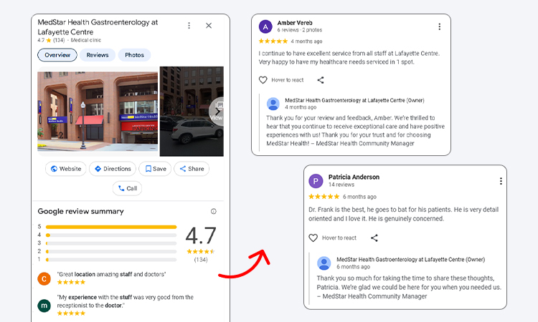This screenshot has height=322, width=538.
Task: Open Amber Vereb's reviewer name
Action: point(295,23)
